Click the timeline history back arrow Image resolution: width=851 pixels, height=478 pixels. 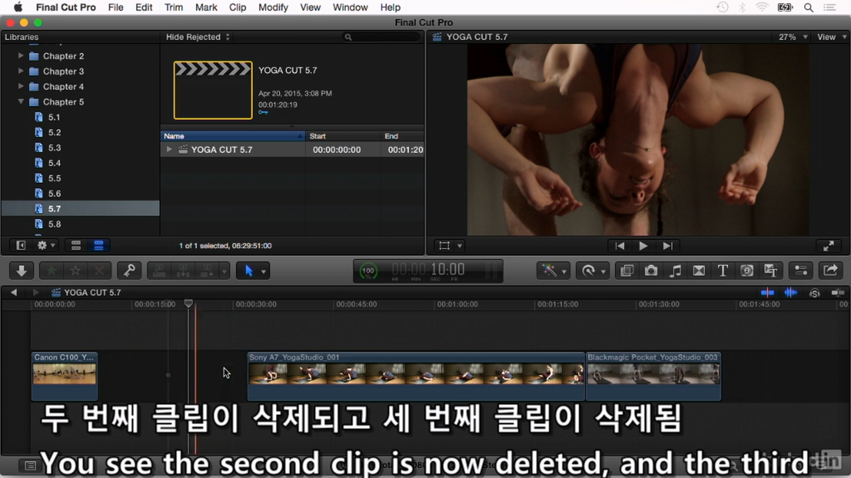pyautogui.click(x=14, y=292)
